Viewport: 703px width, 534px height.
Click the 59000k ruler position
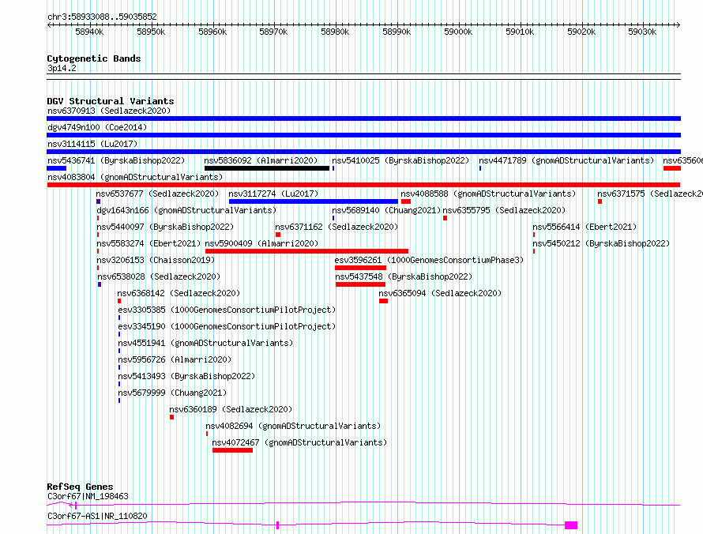point(458,32)
